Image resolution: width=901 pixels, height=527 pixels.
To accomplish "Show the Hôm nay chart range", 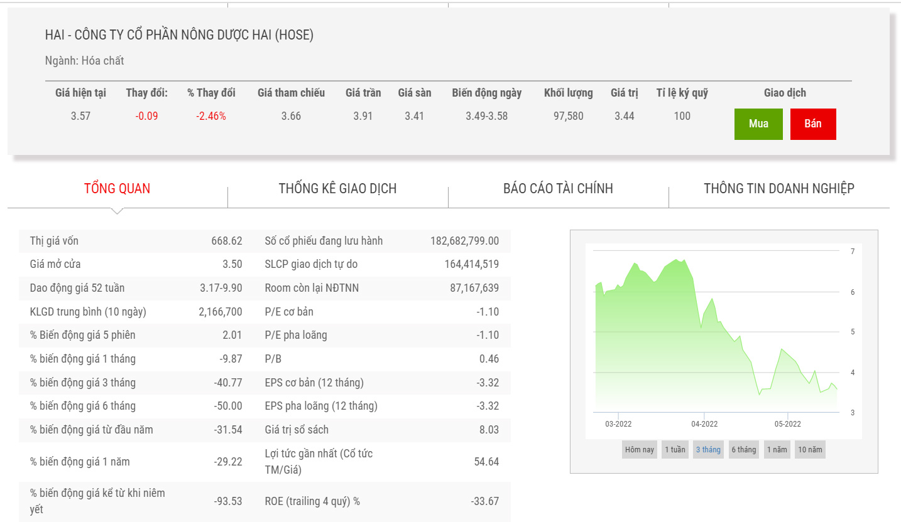I will click(639, 450).
